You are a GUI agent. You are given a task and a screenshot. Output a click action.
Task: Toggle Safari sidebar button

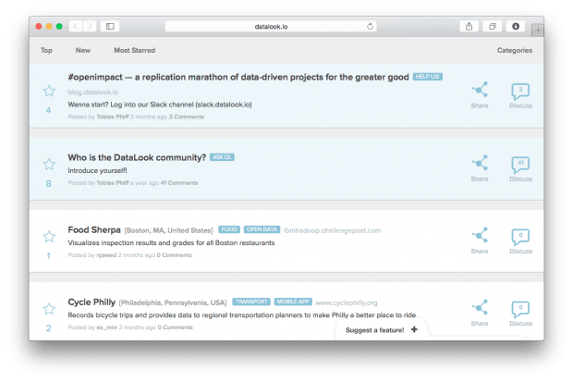click(110, 27)
